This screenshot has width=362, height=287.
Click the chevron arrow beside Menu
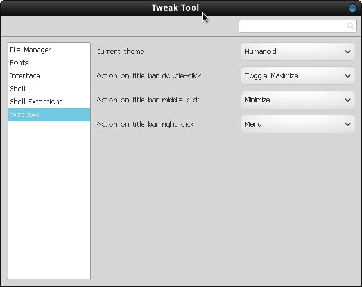348,124
